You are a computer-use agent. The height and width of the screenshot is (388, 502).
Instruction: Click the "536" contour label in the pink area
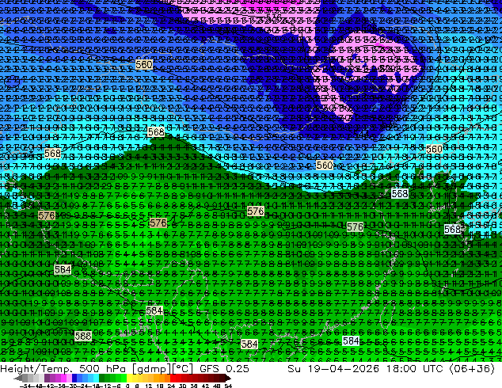274,17
